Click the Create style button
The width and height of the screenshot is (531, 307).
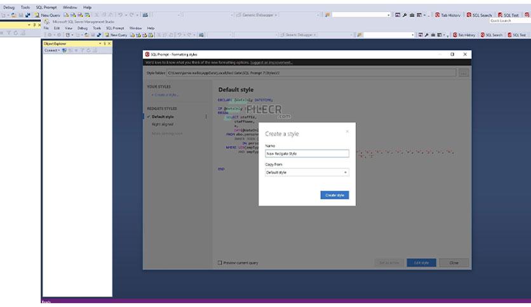point(335,195)
